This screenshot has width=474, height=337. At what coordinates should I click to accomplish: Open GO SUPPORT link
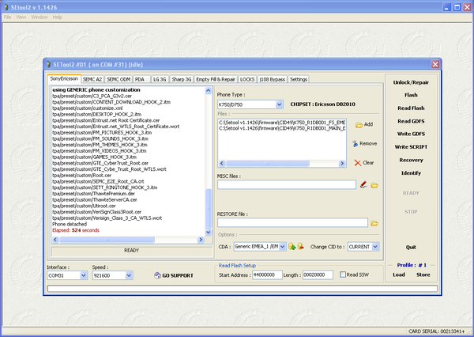pos(172,275)
